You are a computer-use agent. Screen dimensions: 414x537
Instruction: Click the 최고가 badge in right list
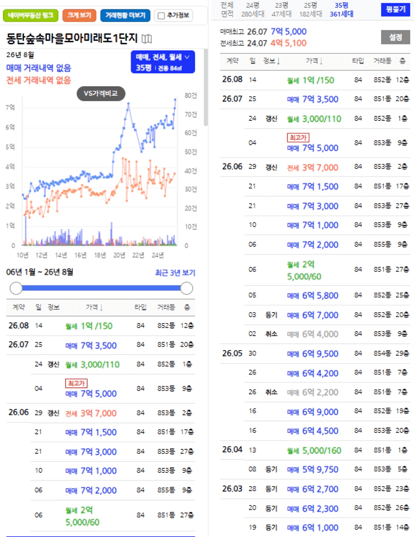pyautogui.click(x=298, y=137)
